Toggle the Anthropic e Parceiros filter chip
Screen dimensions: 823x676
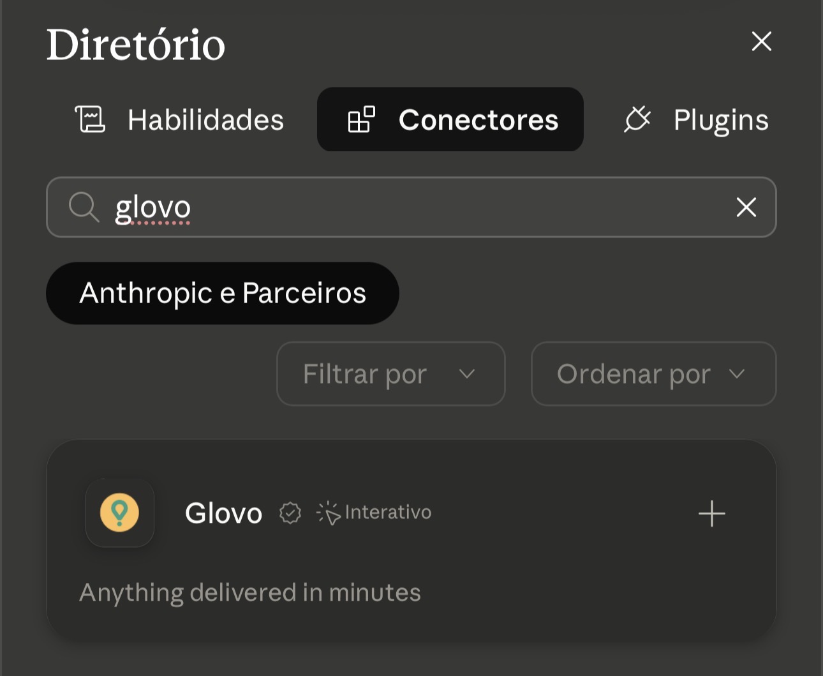223,293
